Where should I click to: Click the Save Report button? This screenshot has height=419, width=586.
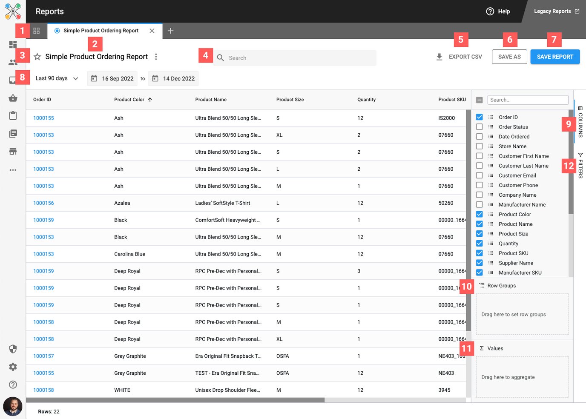[x=554, y=57]
